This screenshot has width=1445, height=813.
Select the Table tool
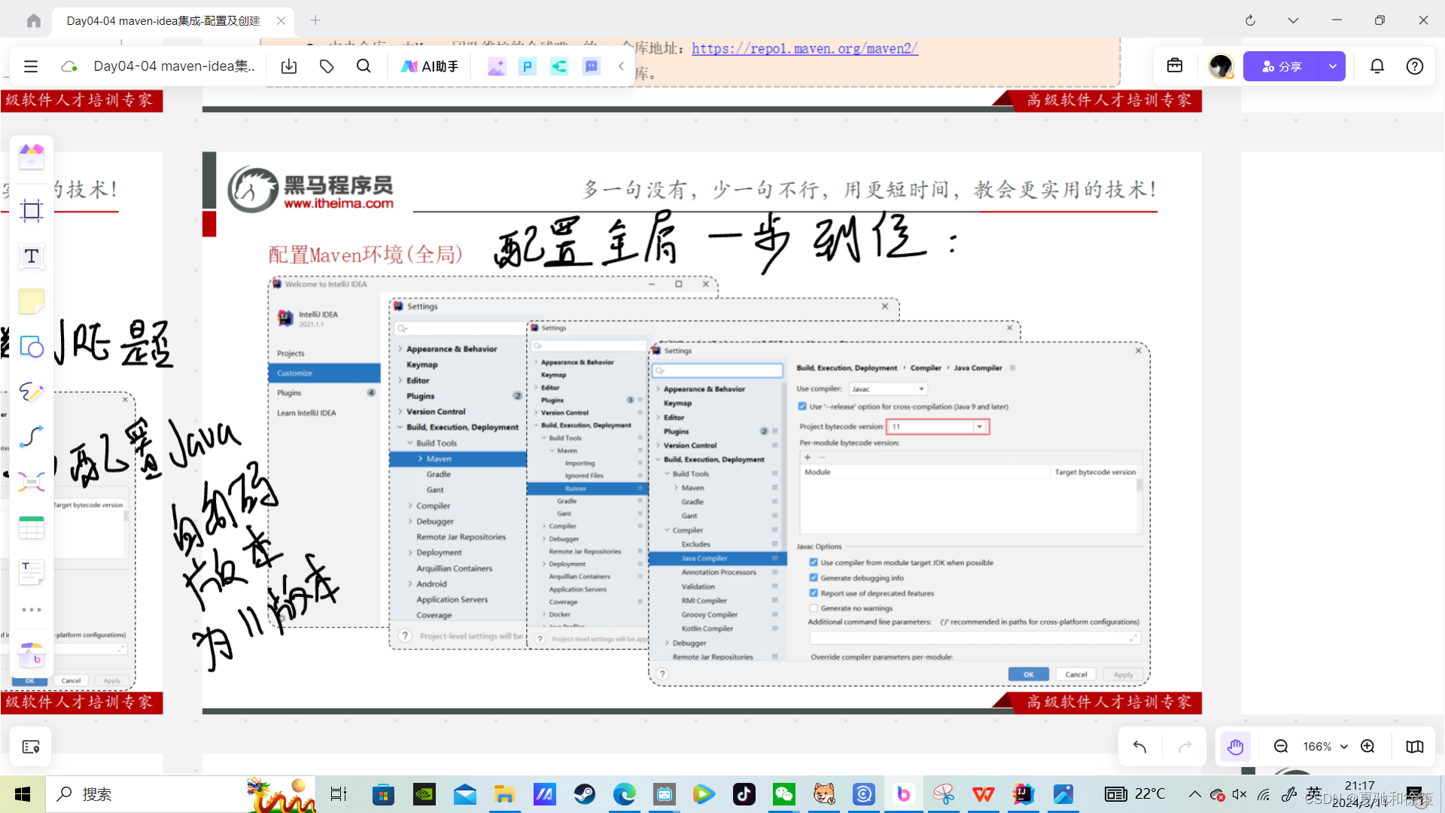pos(32,527)
